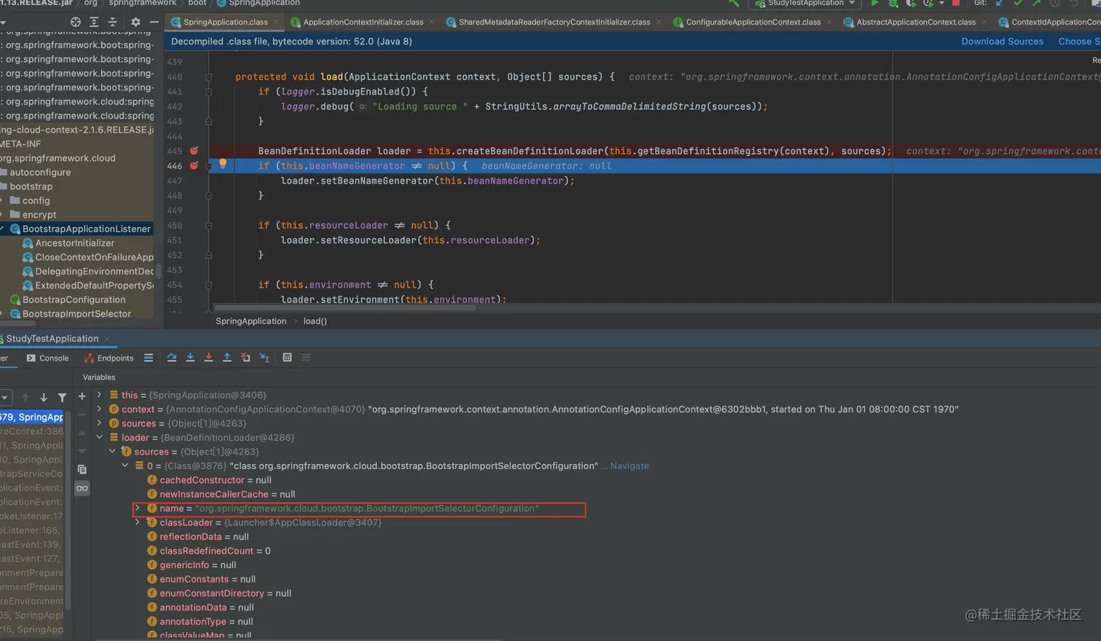Screen dimensions: 1101x641
Task: Open the thread selector dropdown in Frames
Action: click(5, 398)
